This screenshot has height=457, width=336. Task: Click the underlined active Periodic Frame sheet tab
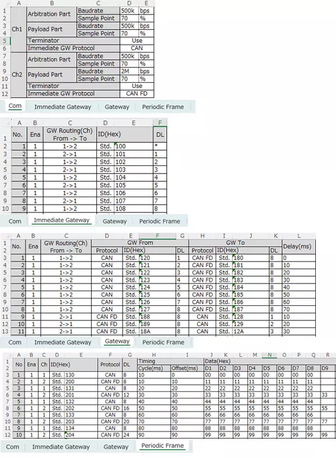pyautogui.click(x=162, y=446)
